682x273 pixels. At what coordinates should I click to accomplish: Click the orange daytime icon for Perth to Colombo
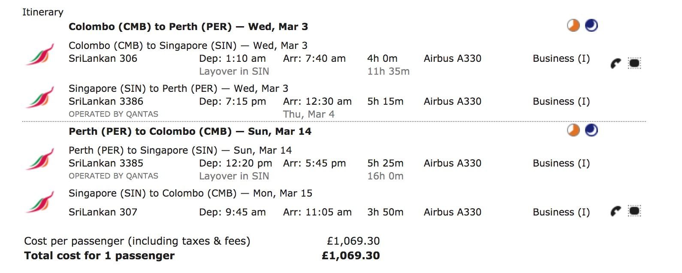[x=573, y=130]
